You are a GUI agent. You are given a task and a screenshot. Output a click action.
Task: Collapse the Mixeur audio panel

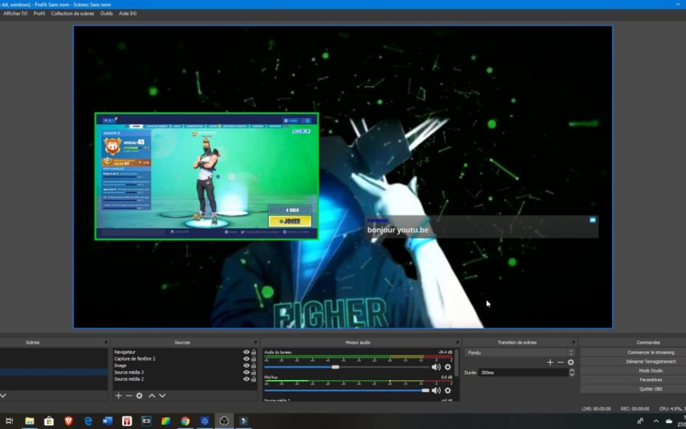(x=457, y=342)
